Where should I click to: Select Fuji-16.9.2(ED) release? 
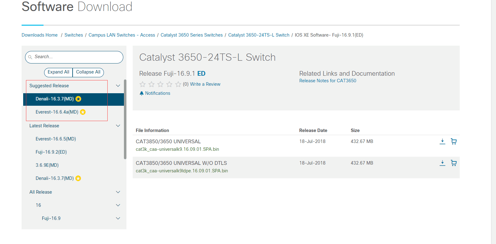coord(51,152)
